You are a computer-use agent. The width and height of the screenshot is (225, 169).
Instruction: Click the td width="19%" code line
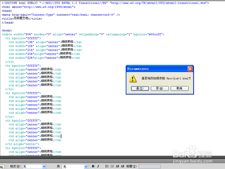point(45,42)
